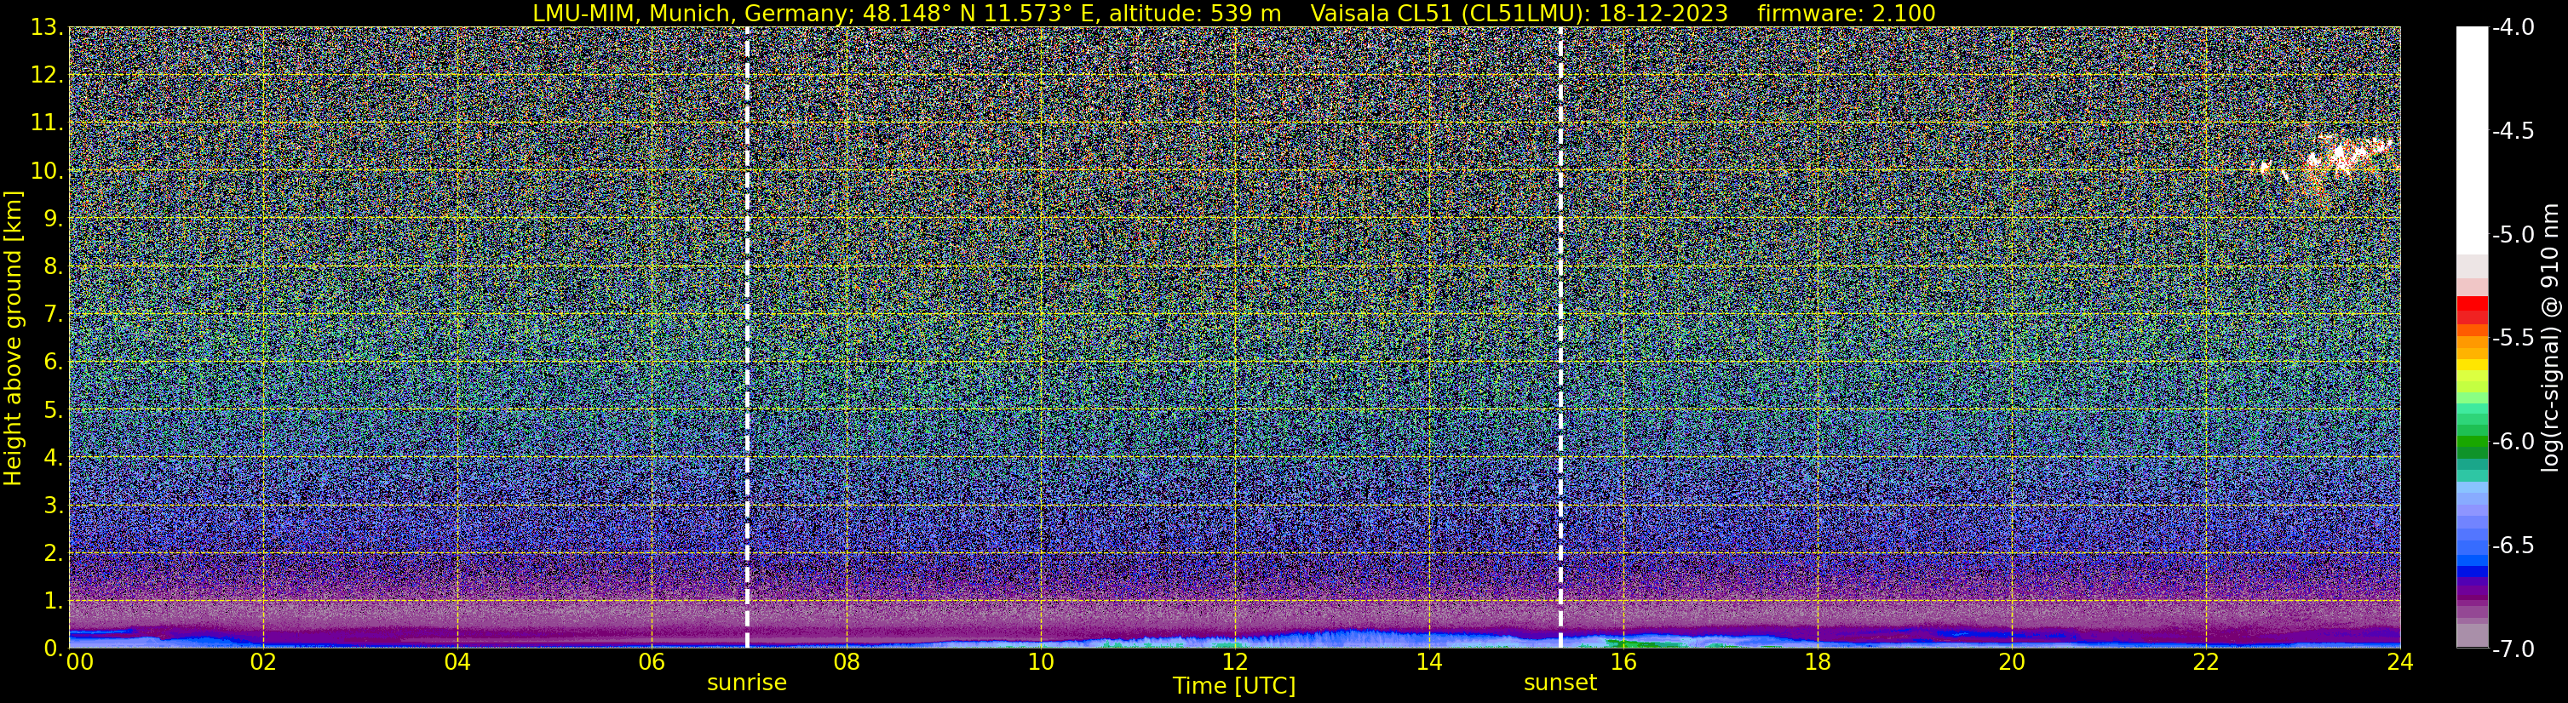Click the time axis tick '10'

pos(1041,663)
